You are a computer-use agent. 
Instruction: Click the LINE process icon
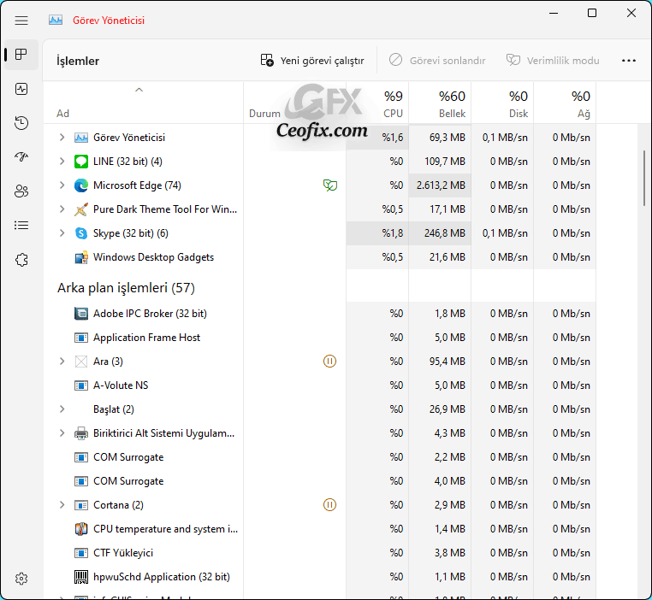tap(81, 161)
